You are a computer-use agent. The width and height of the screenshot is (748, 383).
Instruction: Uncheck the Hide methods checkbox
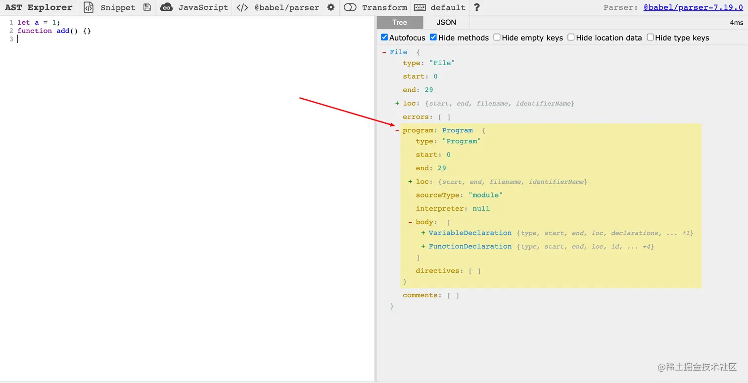coord(433,38)
